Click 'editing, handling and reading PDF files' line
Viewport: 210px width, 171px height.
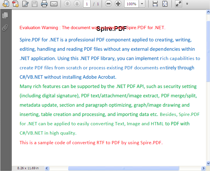point(107,49)
